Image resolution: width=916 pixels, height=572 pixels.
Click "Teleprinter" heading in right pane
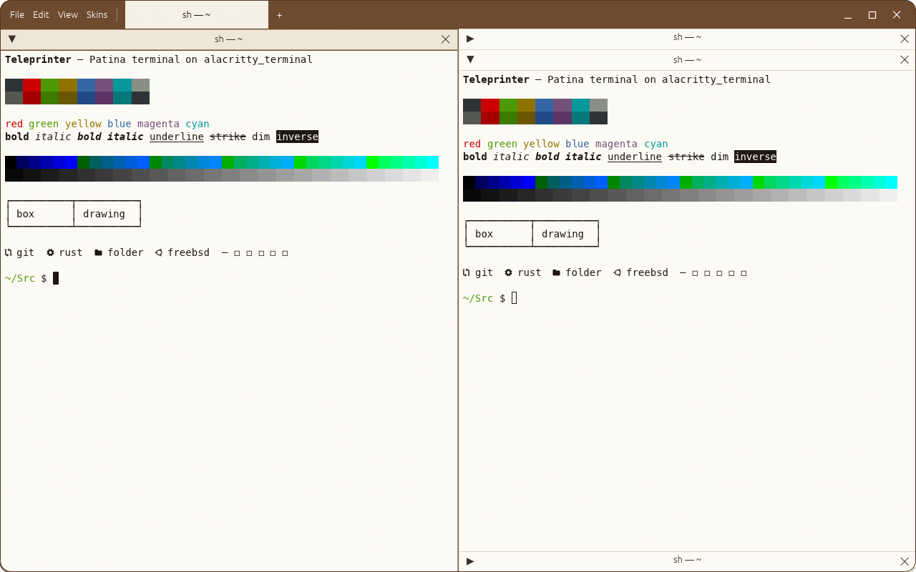[x=496, y=79]
